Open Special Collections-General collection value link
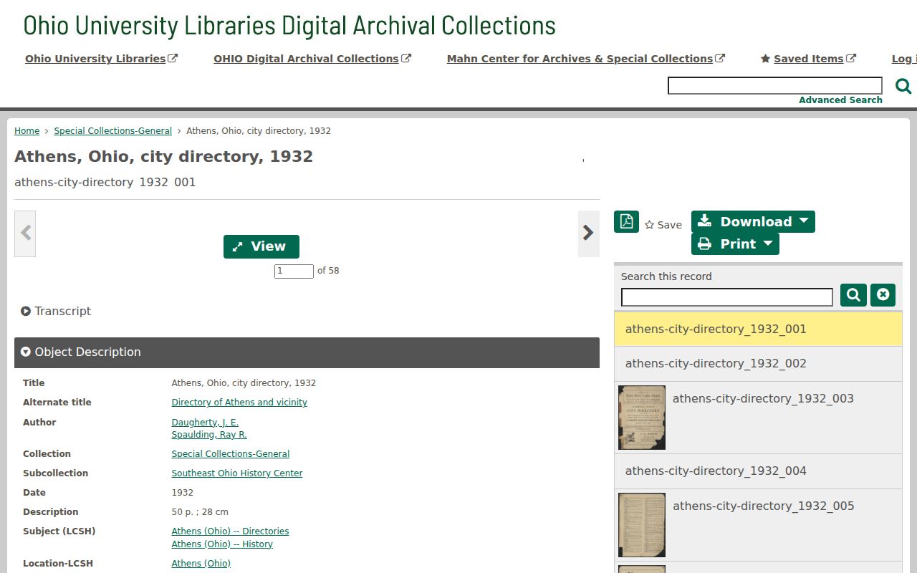Viewport: 917px width, 573px height. 231,454
